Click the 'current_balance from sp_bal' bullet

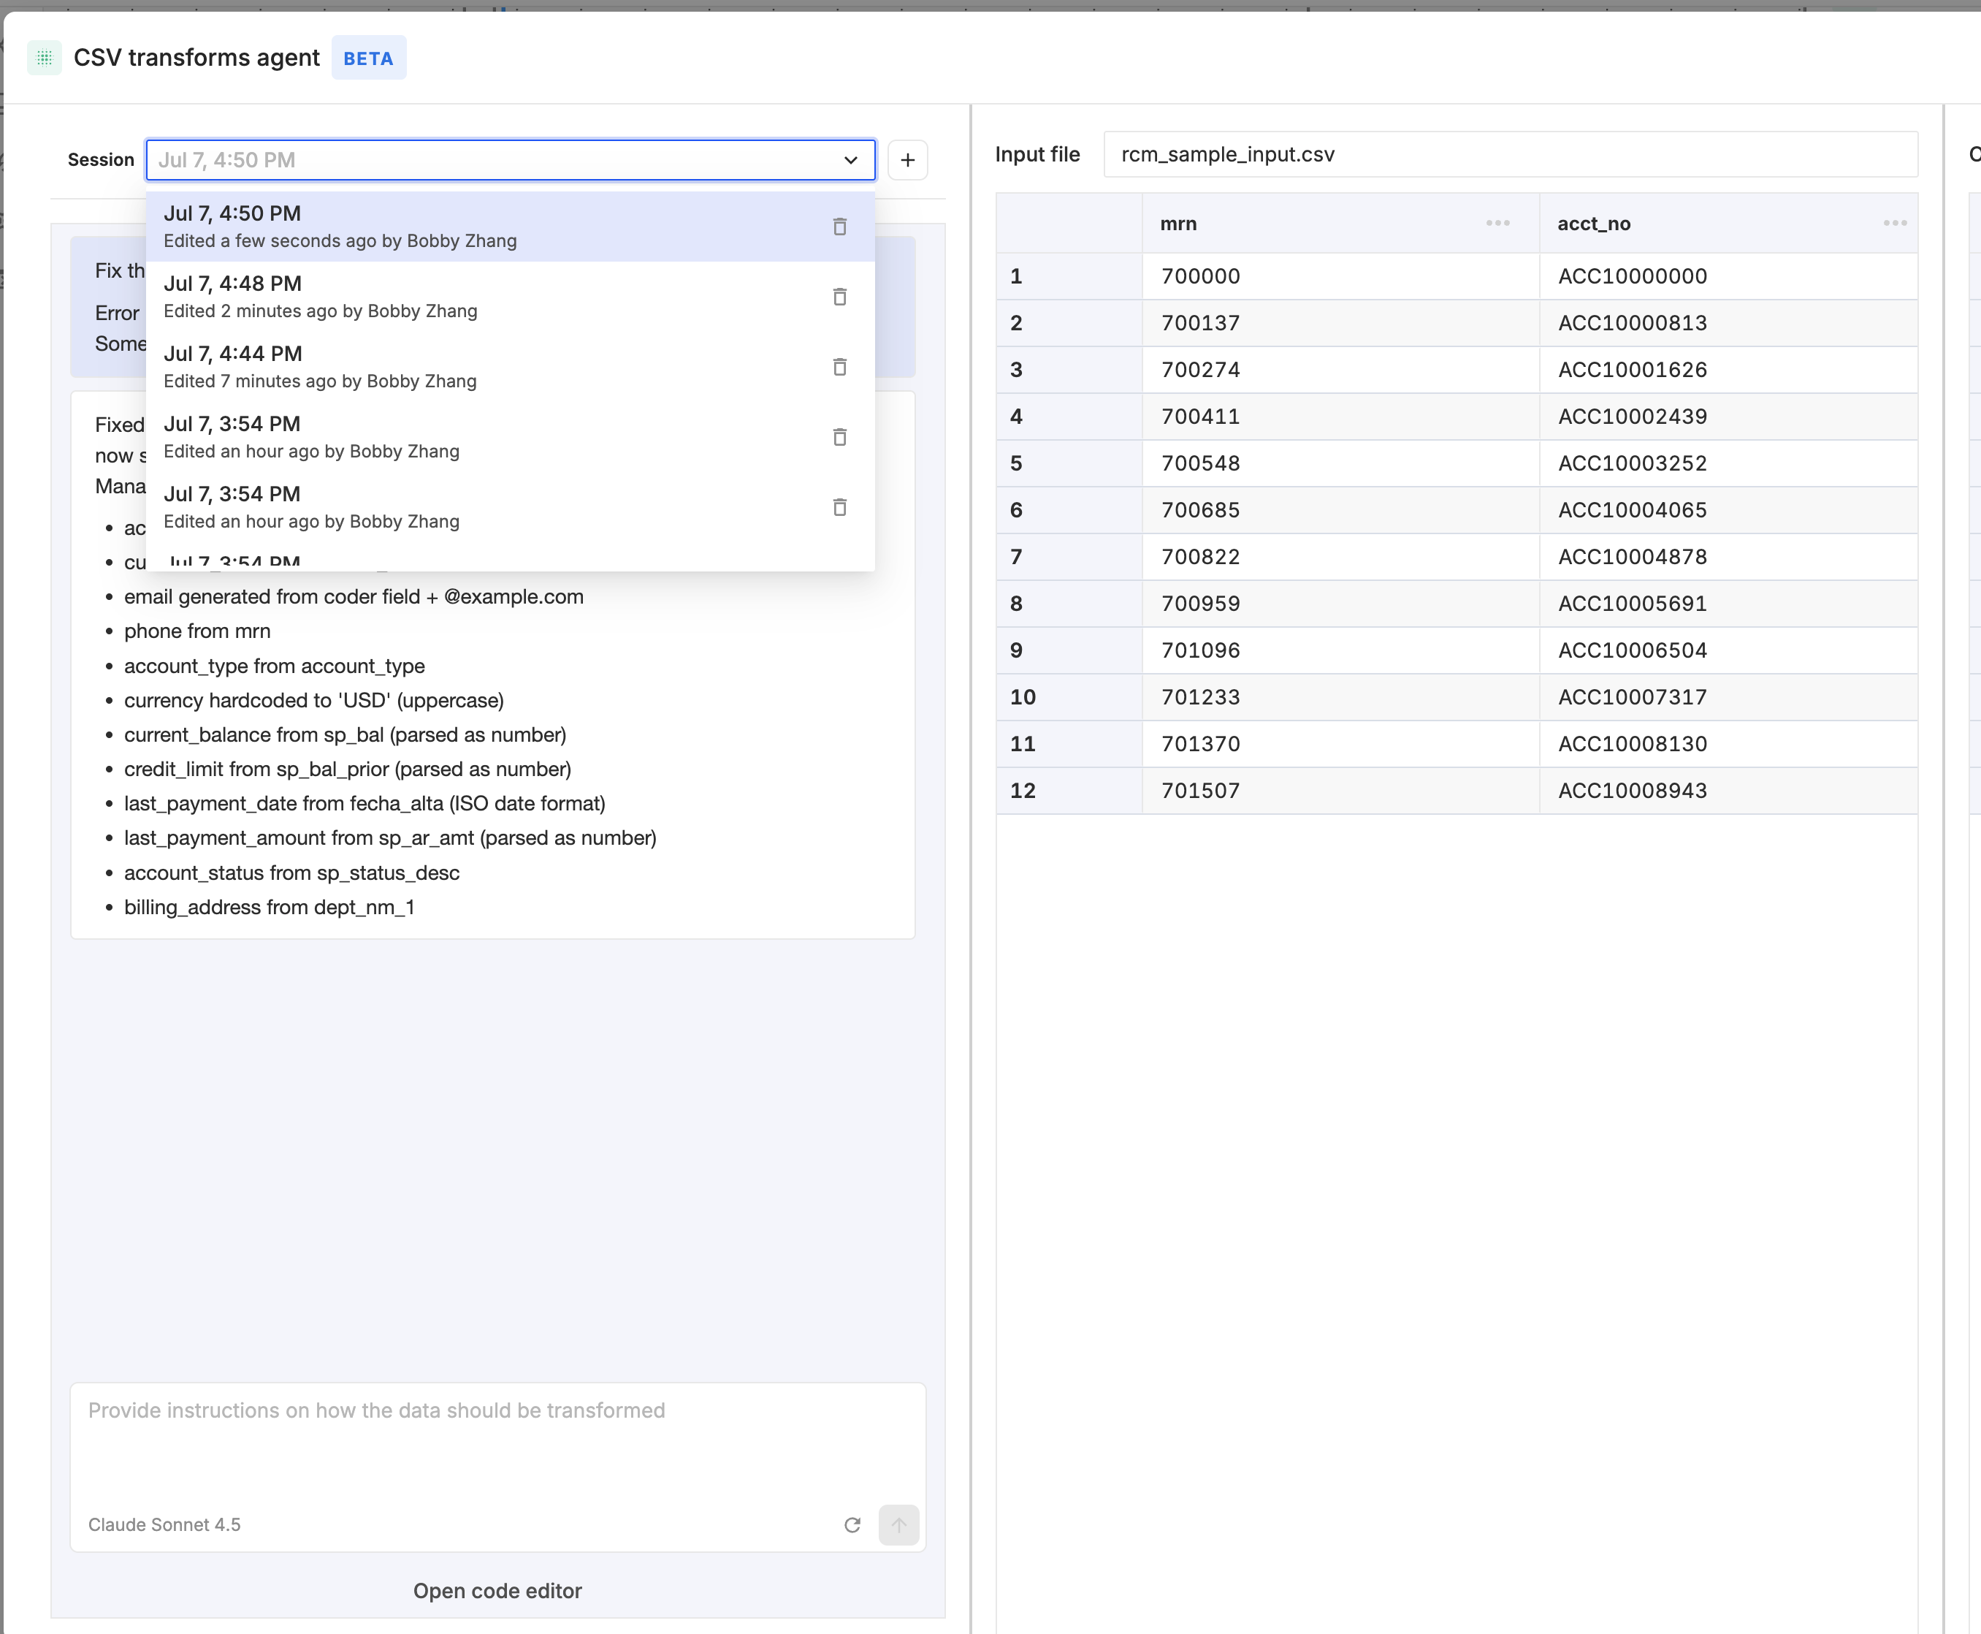[346, 735]
